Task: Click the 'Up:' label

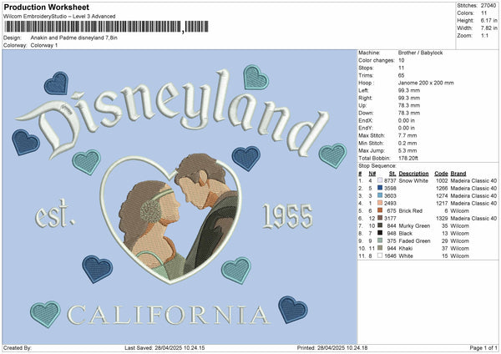Action: [362, 105]
